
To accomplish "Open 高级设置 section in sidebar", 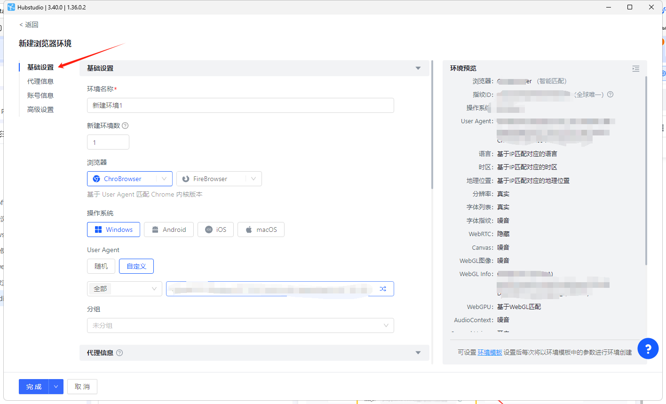I will click(x=40, y=110).
